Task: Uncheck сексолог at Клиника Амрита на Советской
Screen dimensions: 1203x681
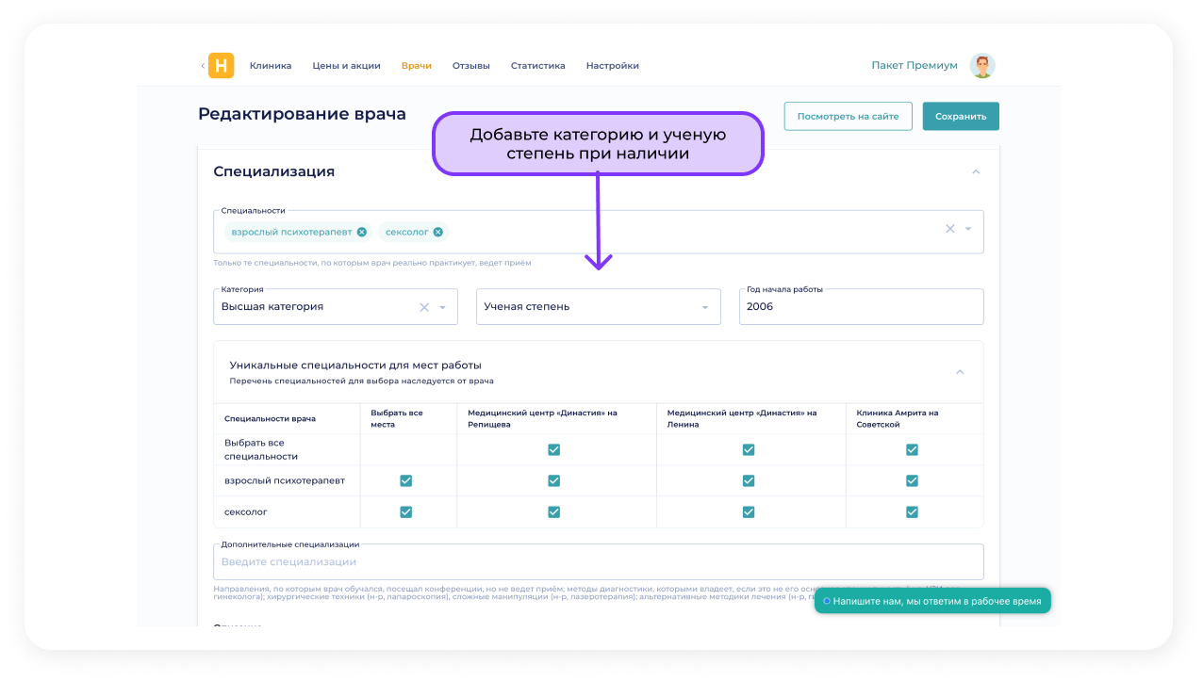Action: click(912, 511)
